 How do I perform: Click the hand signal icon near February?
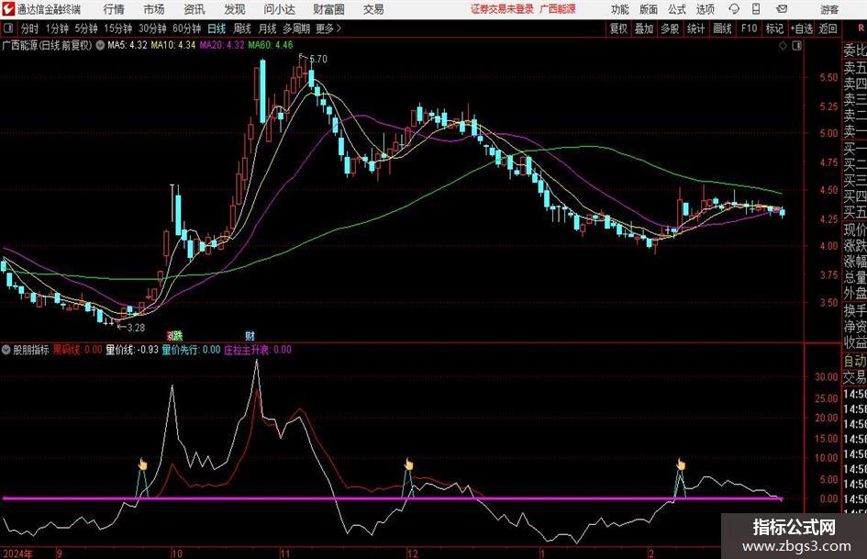click(680, 464)
